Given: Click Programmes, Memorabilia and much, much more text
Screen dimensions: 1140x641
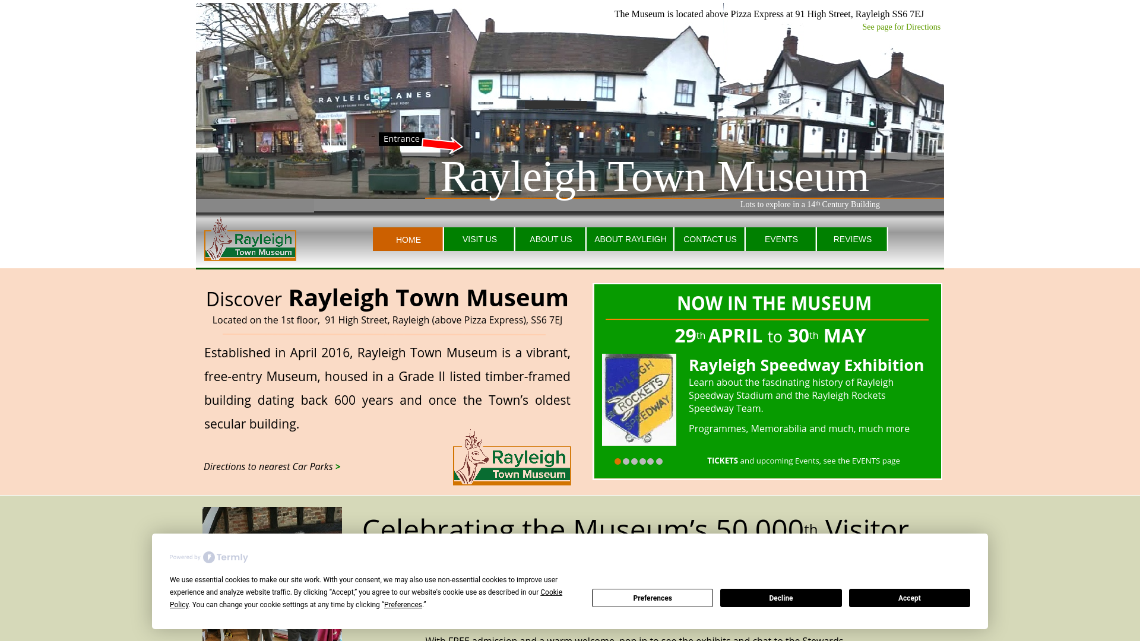Looking at the screenshot, I should [x=799, y=429].
